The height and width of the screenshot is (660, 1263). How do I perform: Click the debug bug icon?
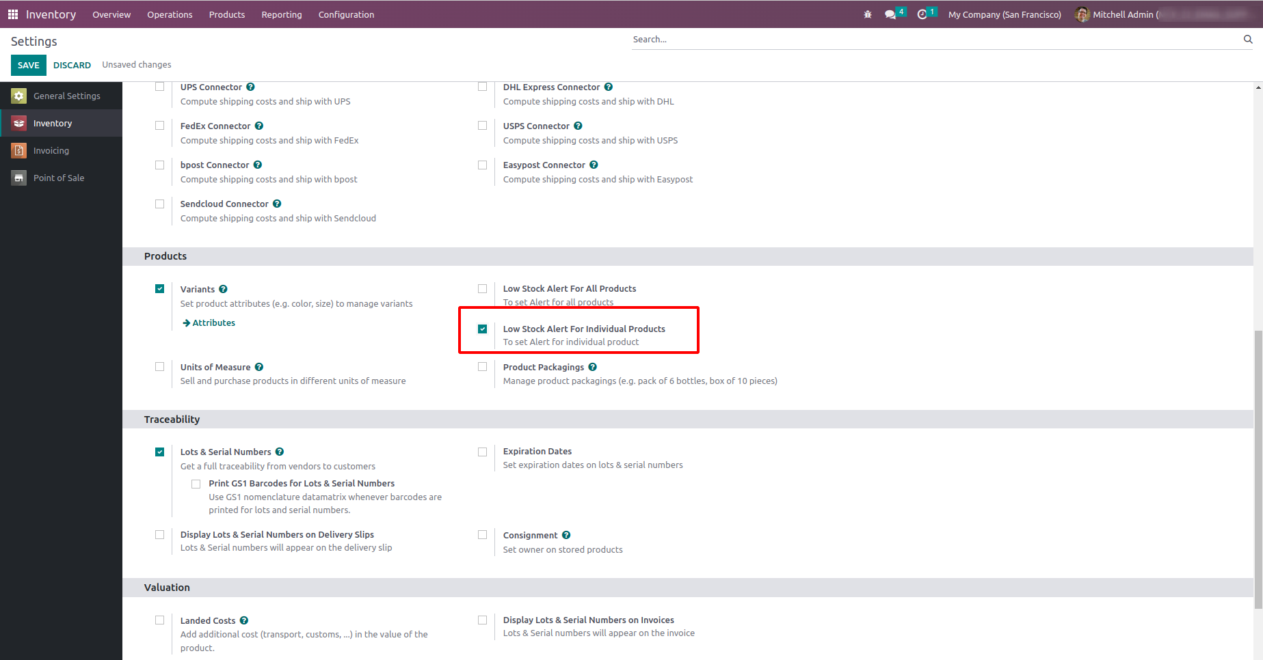point(868,14)
